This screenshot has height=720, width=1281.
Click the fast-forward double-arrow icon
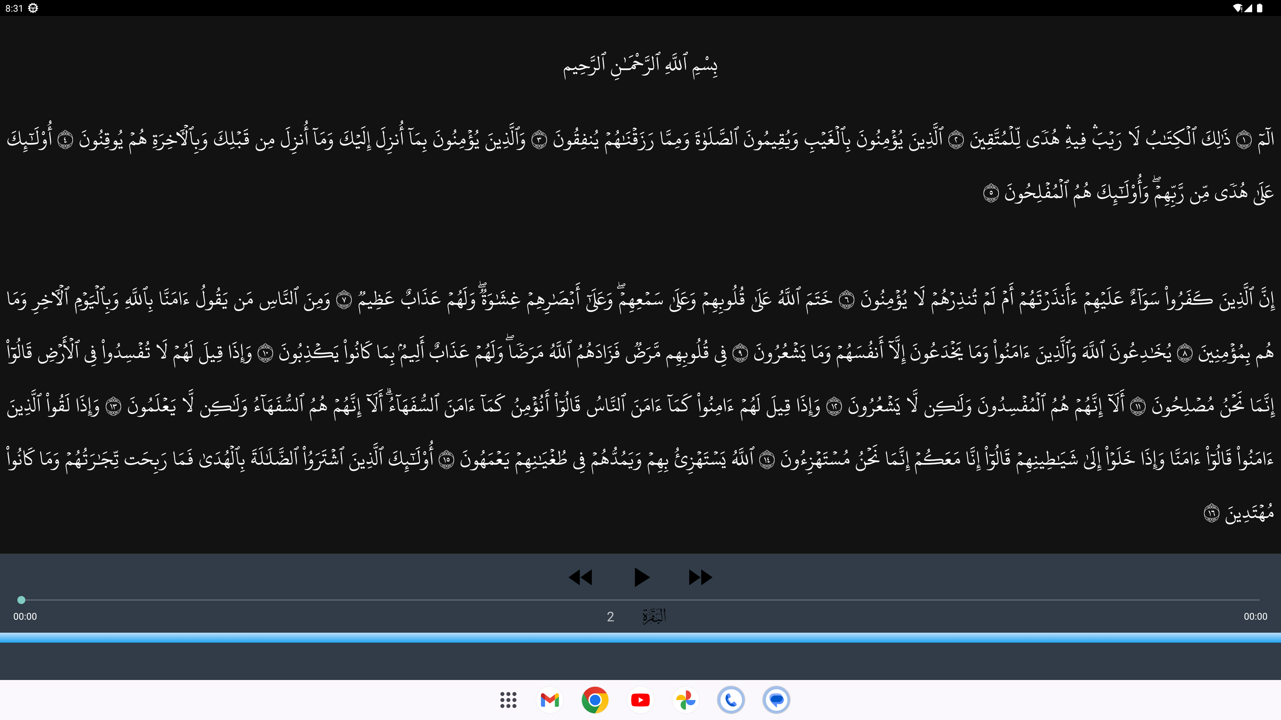(x=700, y=577)
